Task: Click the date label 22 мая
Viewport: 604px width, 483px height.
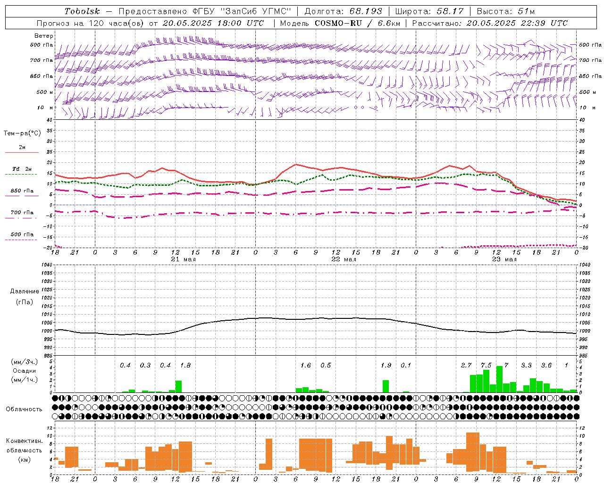Action: pos(344,259)
